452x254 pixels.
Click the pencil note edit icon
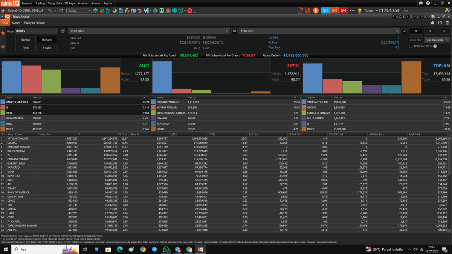108,11
